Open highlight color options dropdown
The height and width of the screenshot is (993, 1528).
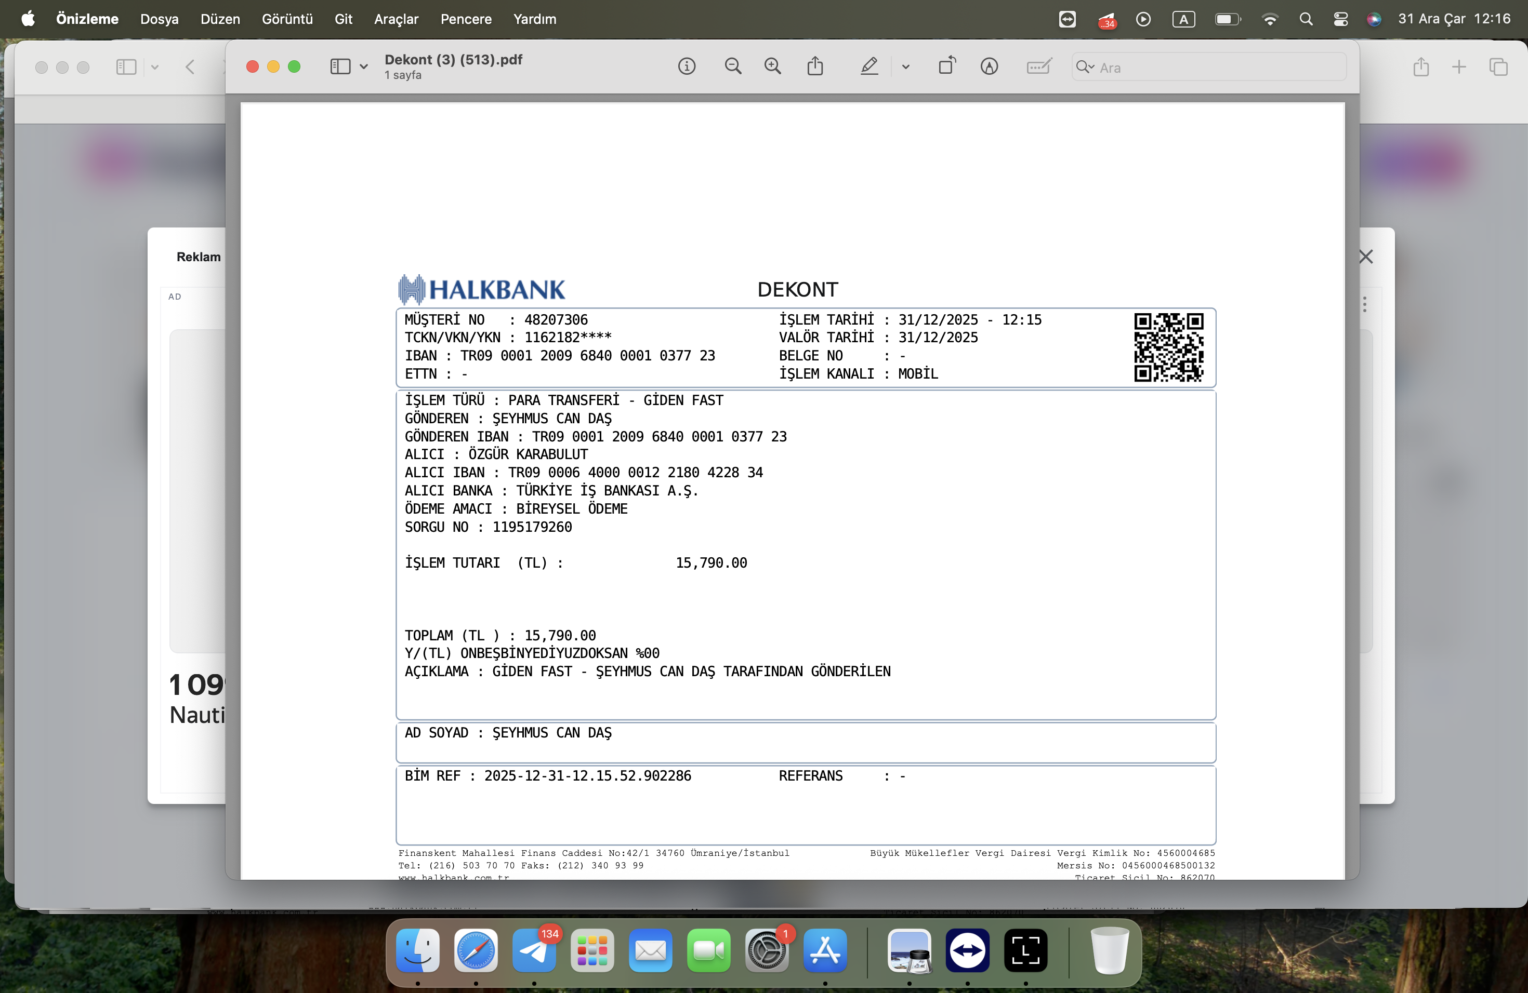point(905,66)
